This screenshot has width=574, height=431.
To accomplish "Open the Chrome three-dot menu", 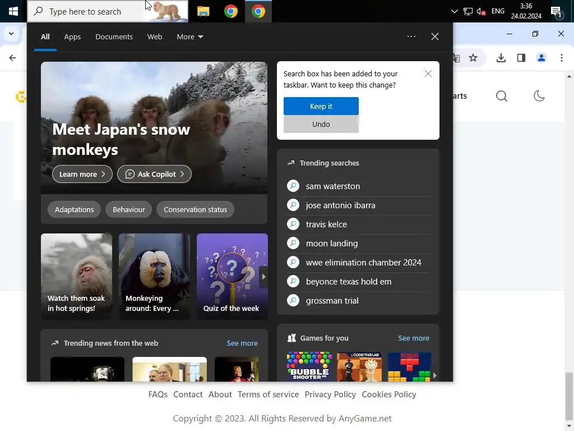I will 561,58.
